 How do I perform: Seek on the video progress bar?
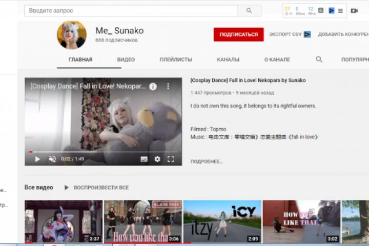(103, 152)
